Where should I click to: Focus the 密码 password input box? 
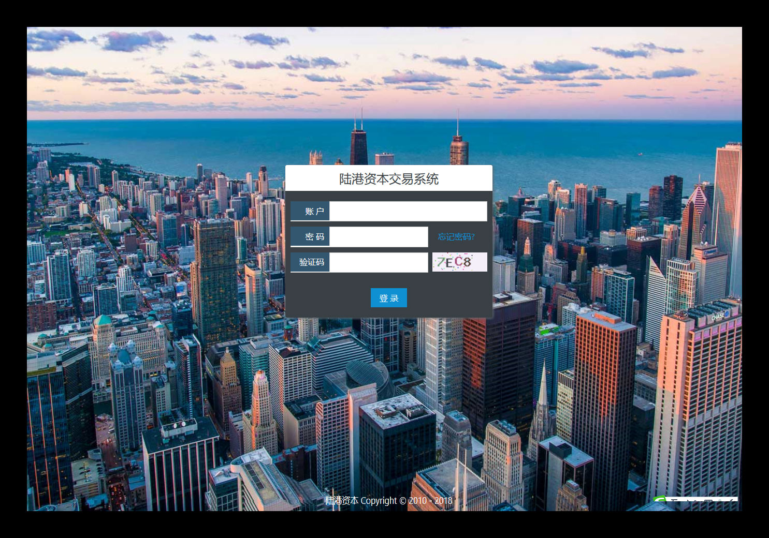379,236
